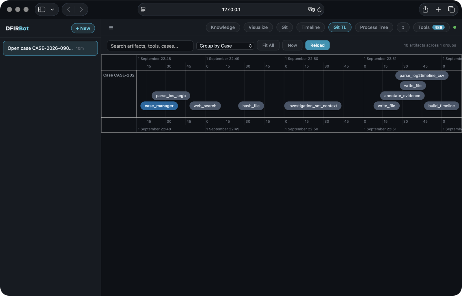Select the hash_file timeline item
This screenshot has width=462, height=296.
point(251,106)
